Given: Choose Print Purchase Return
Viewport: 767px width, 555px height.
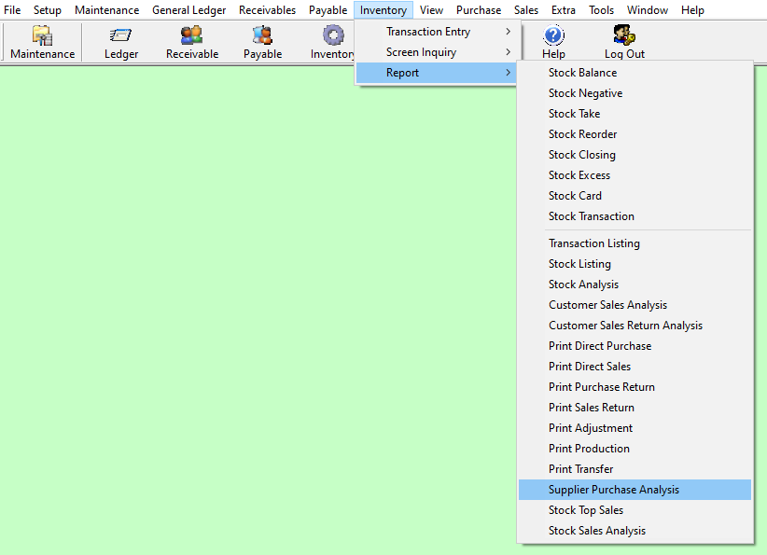Looking at the screenshot, I should tap(635, 387).
